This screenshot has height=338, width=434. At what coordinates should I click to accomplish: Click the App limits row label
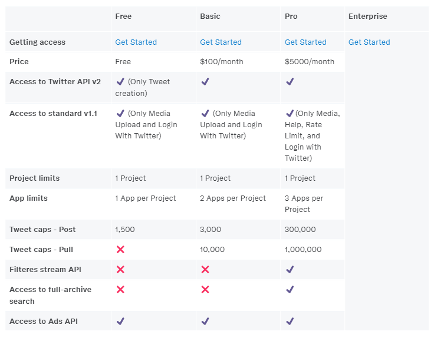point(28,198)
